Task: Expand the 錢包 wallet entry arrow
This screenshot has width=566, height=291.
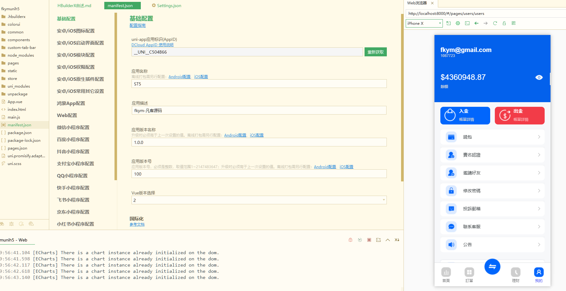Action: [539, 137]
